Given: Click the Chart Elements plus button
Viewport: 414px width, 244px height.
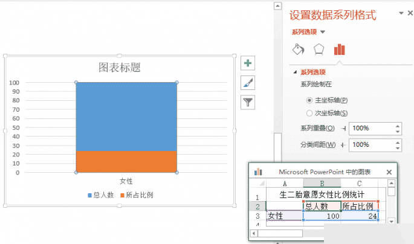Looking at the screenshot, I should 248,63.
